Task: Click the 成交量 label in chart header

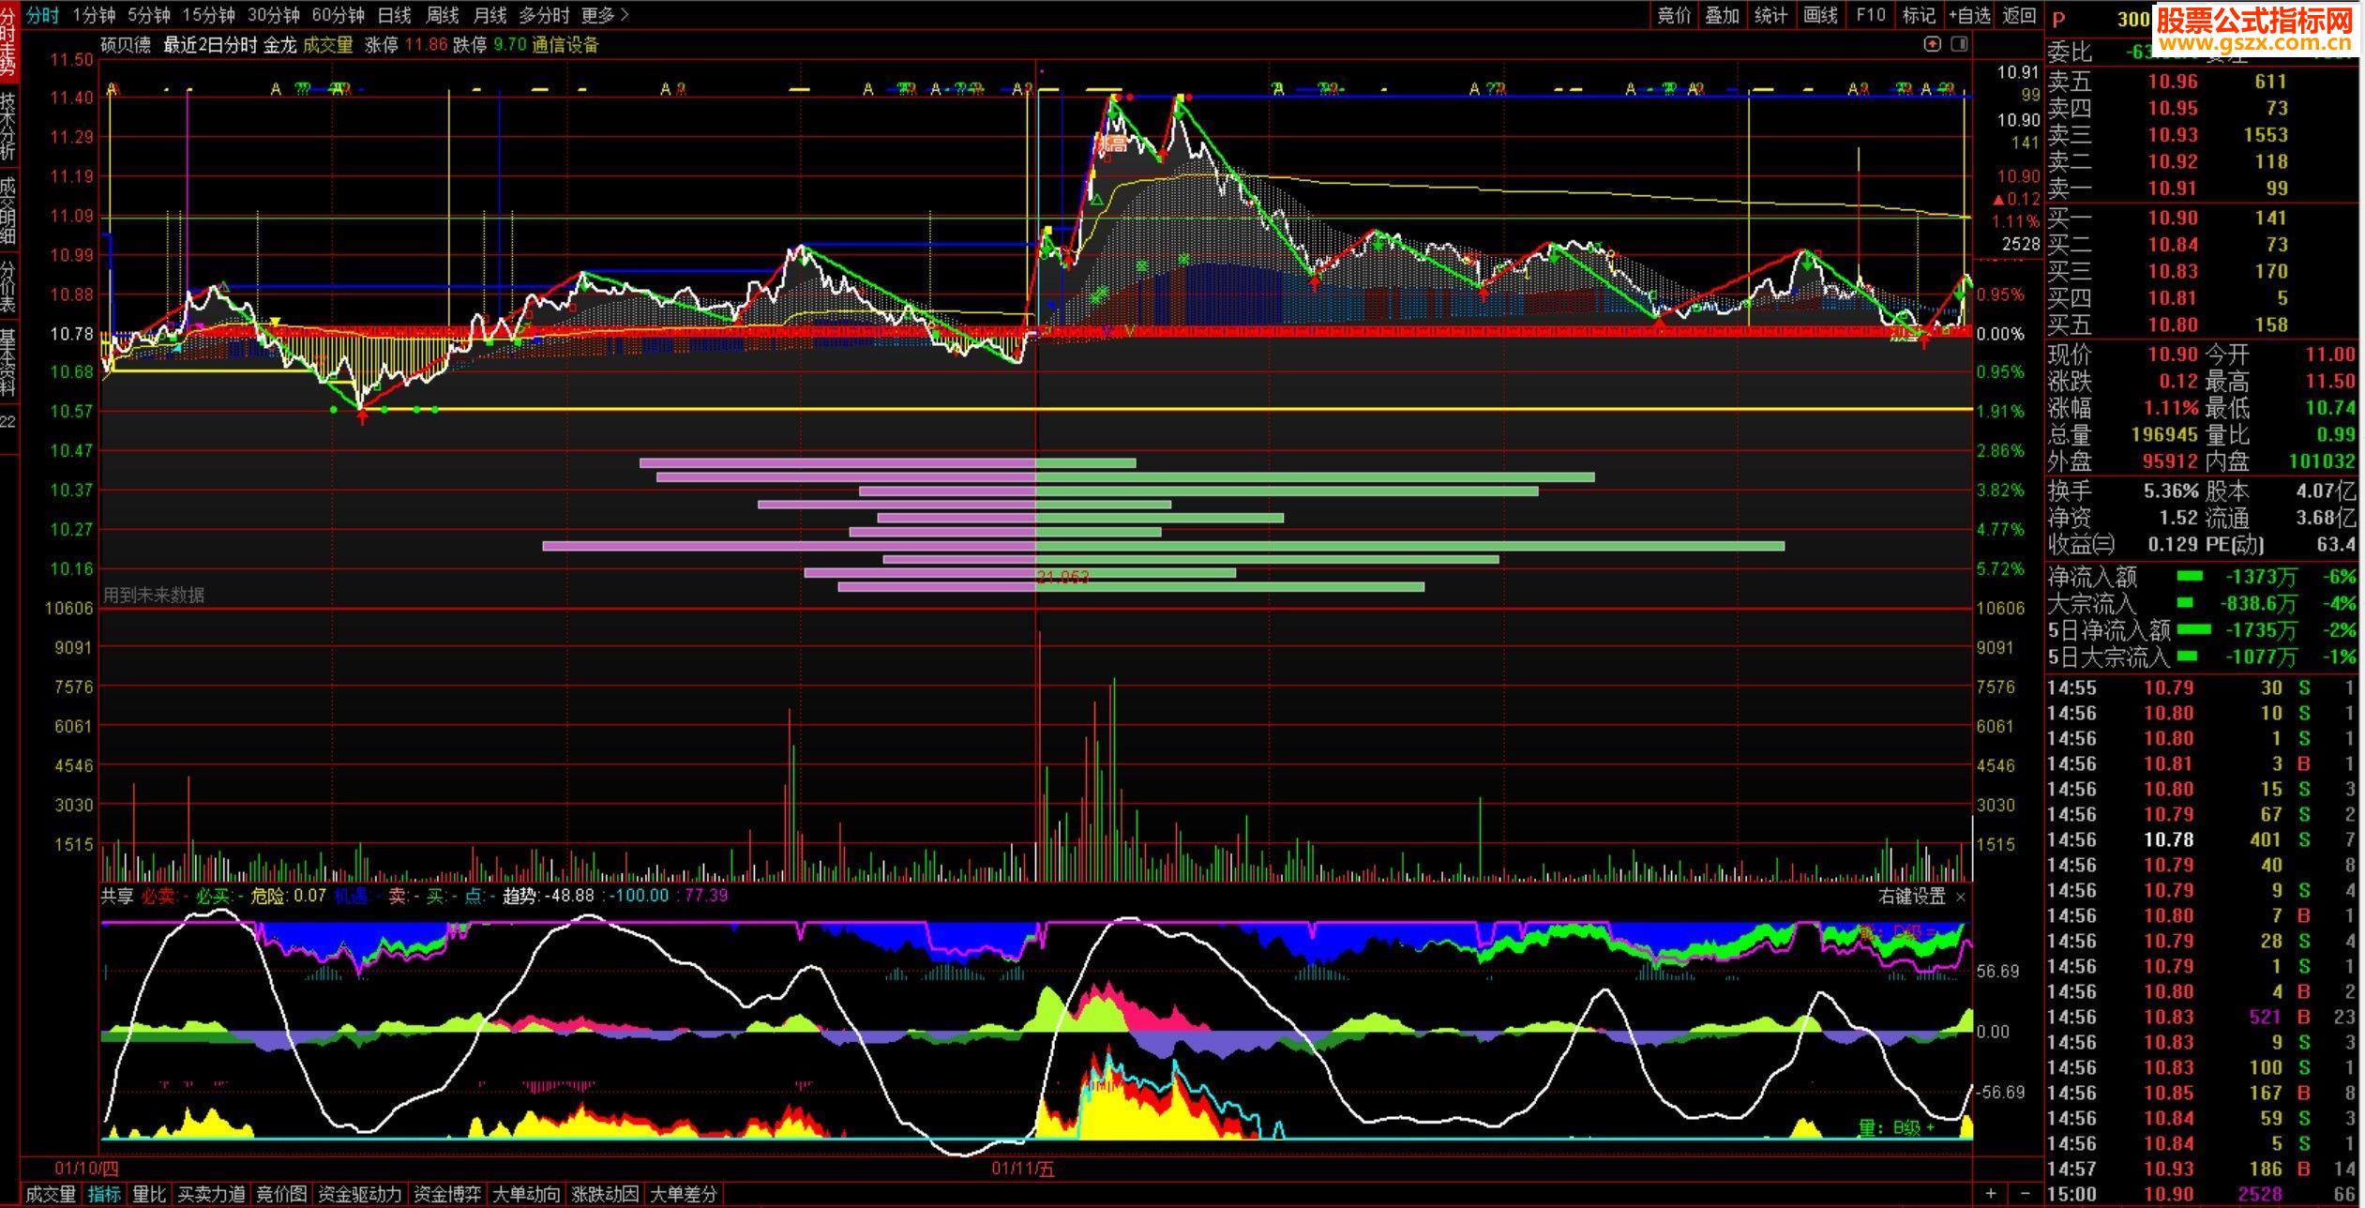Action: [x=328, y=44]
